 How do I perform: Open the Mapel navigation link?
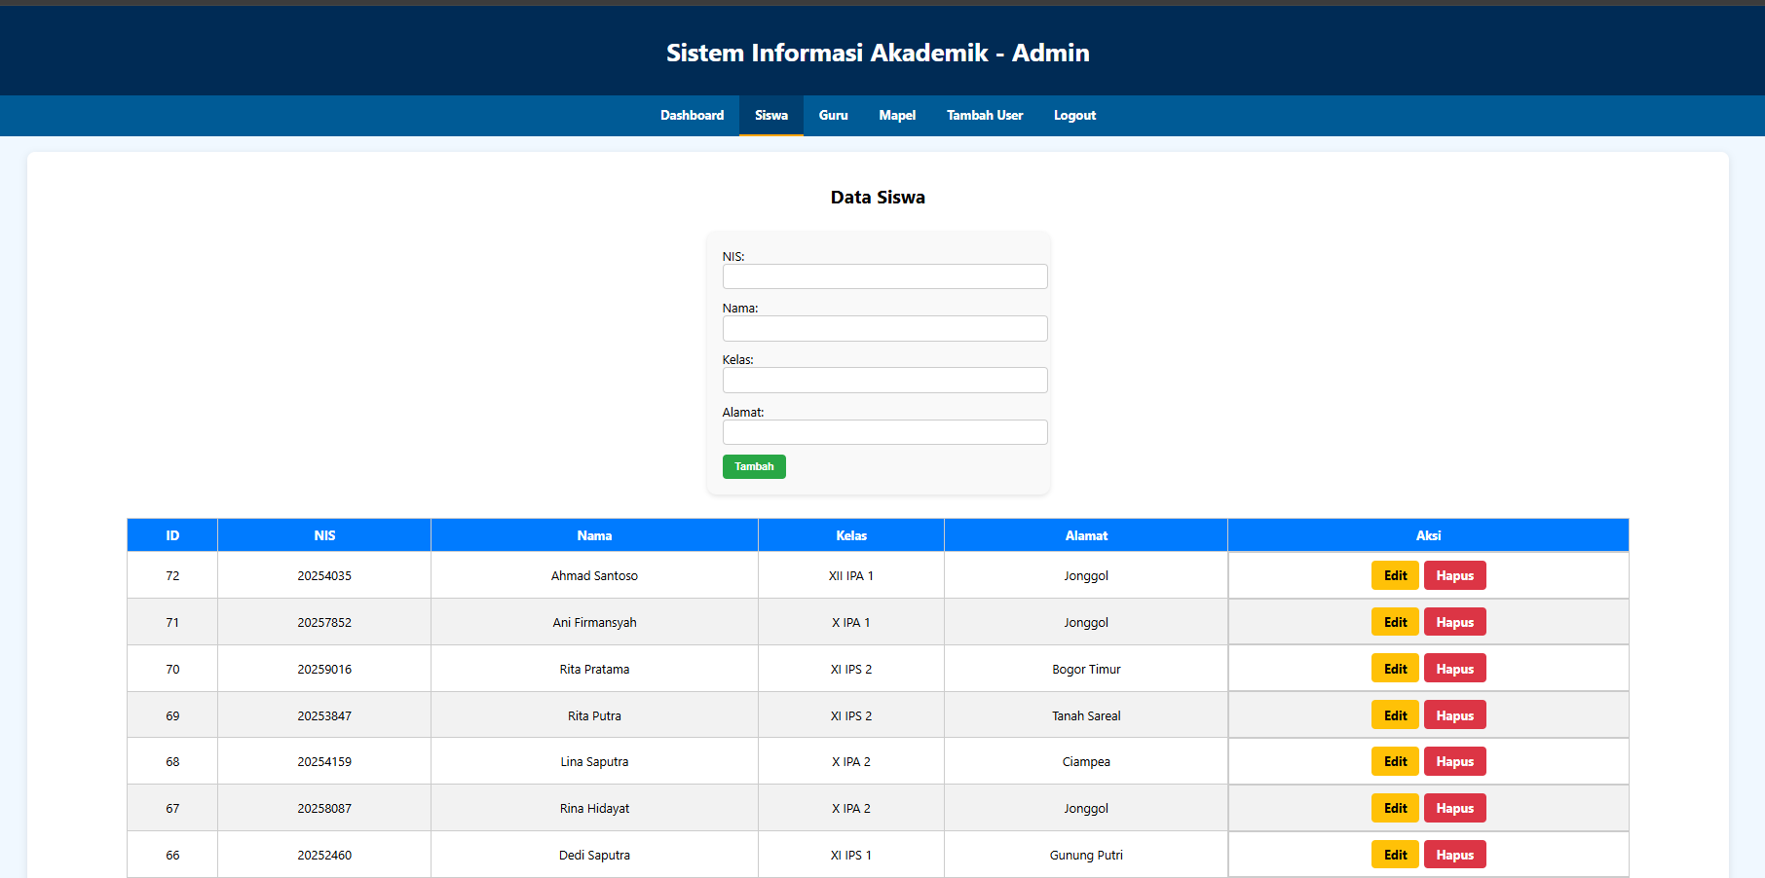896,115
